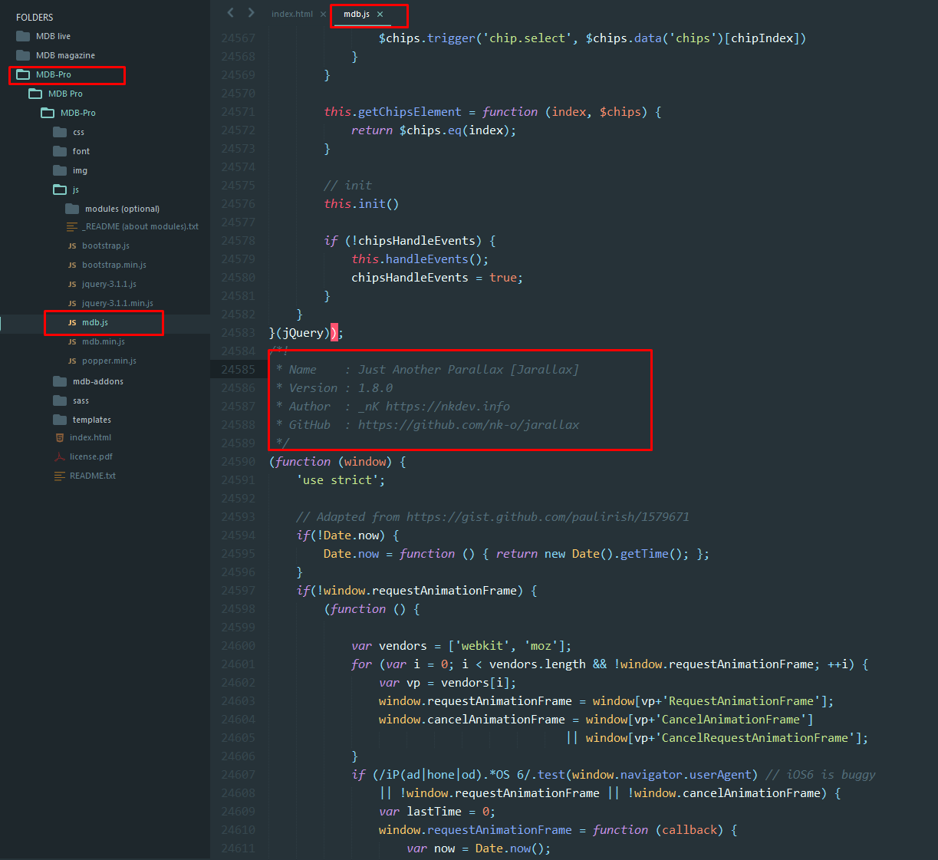Close the index.html tab
This screenshot has width=938, height=860.
pos(323,15)
